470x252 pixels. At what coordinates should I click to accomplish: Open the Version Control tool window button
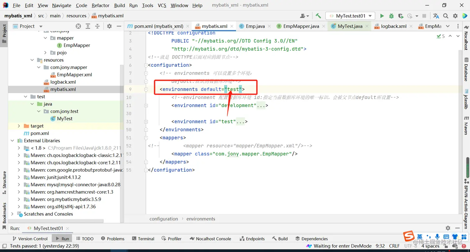[x=30, y=239]
